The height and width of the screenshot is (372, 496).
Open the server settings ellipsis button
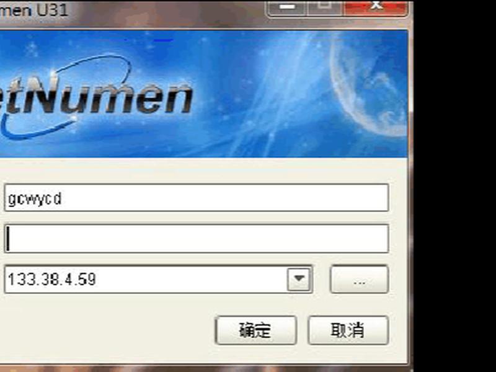360,280
